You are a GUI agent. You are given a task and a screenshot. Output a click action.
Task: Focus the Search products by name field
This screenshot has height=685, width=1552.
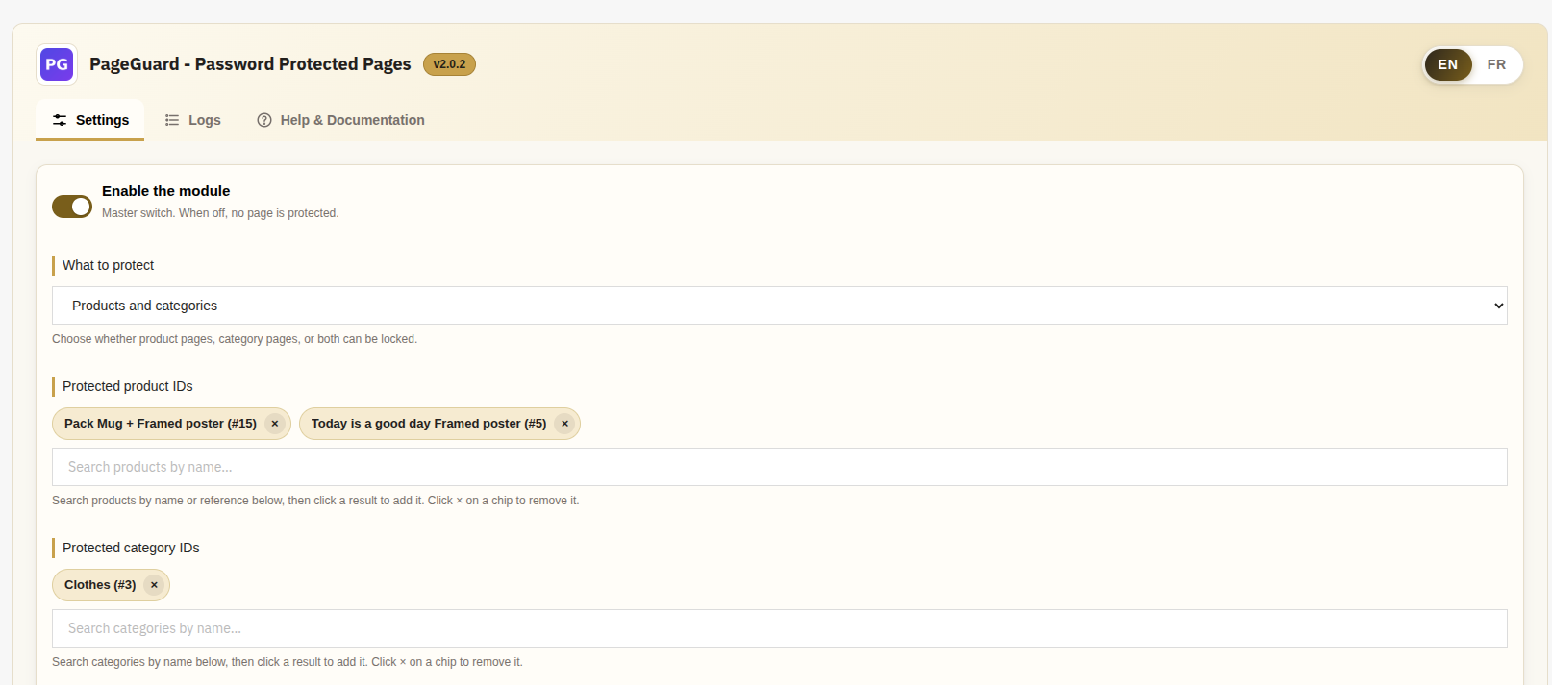780,467
